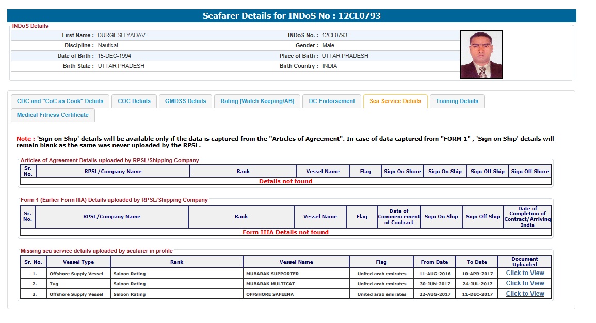Select the Sea Service Details tab
Screen dimensions: 596x323
395,101
